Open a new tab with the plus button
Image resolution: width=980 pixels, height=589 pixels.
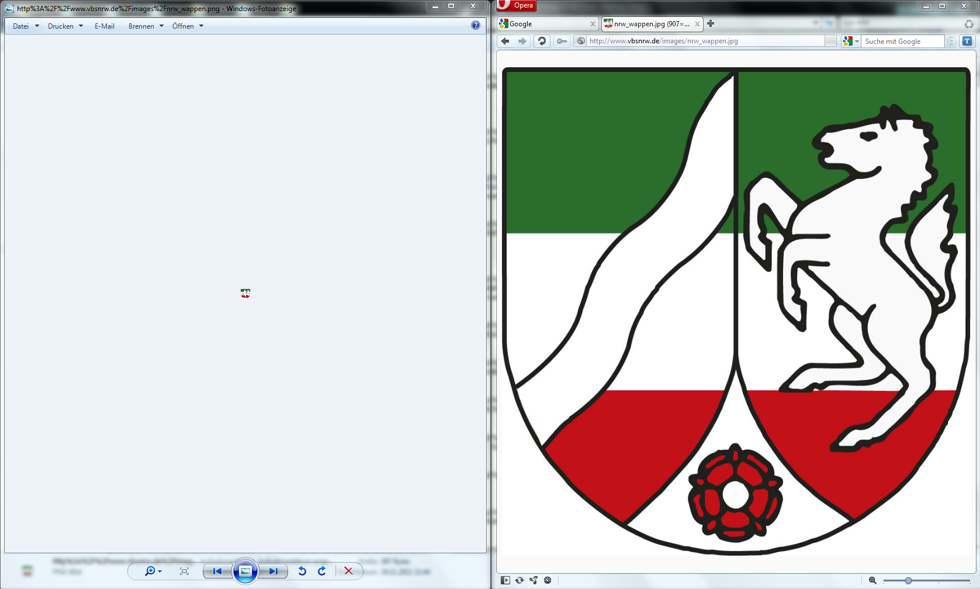(x=711, y=23)
